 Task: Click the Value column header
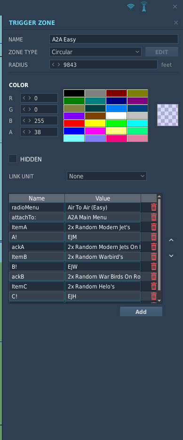pyautogui.click(x=103, y=198)
